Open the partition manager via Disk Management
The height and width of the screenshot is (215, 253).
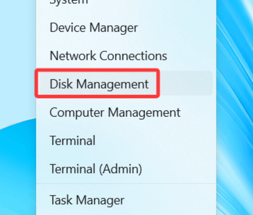tap(99, 84)
